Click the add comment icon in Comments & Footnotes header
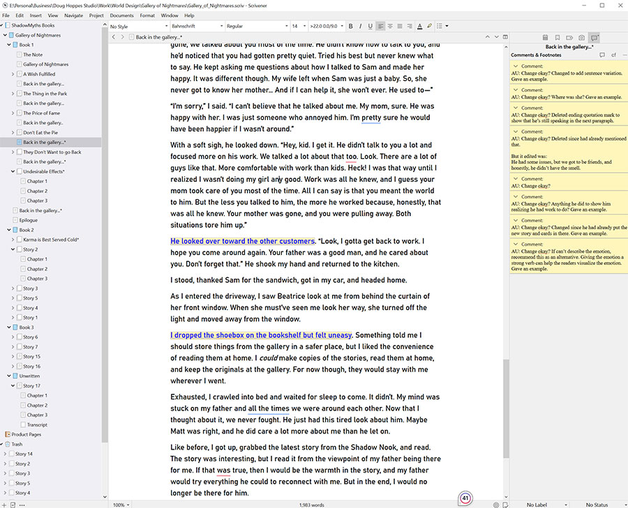Screen dimensions: 628x508 pos(602,54)
